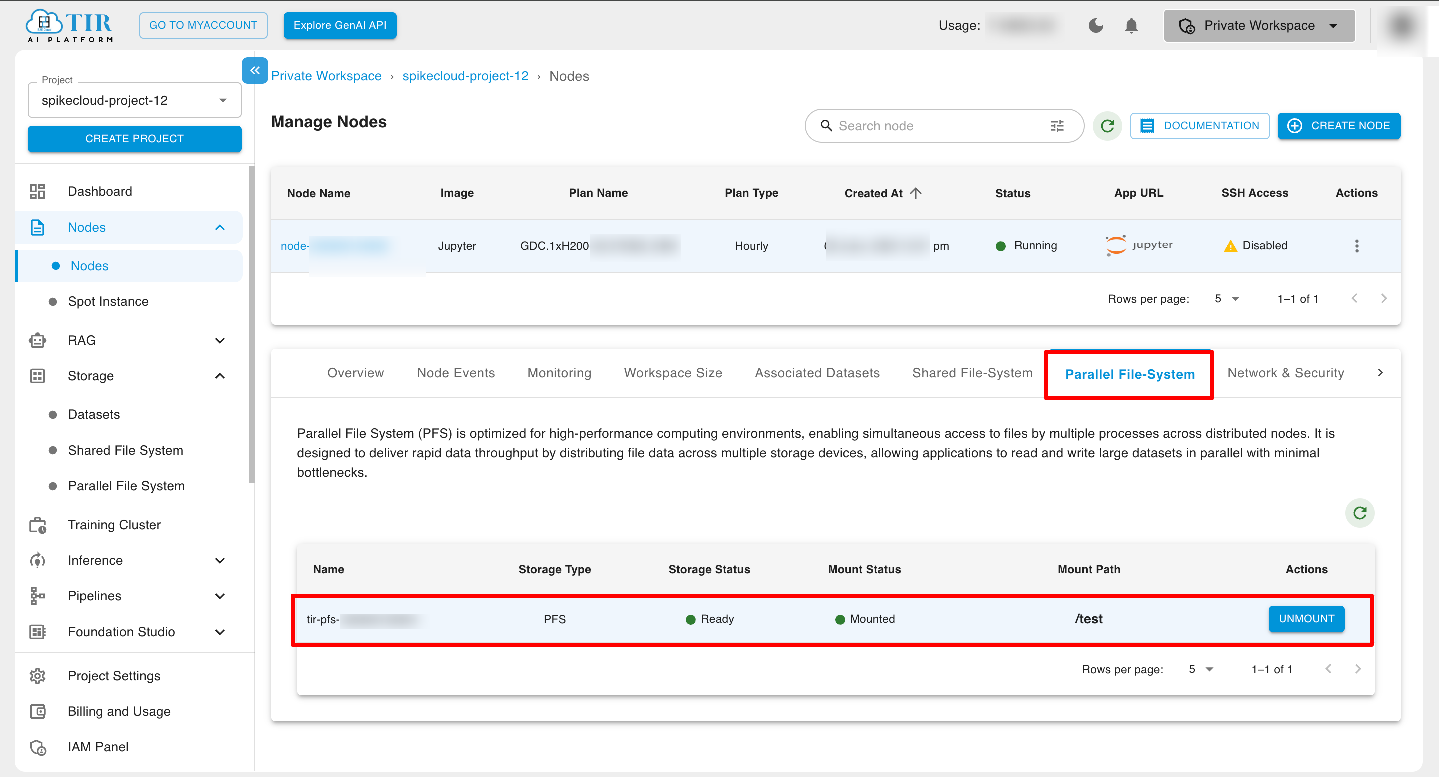Open the node actions kebab menu
The image size is (1439, 777).
[1357, 246]
